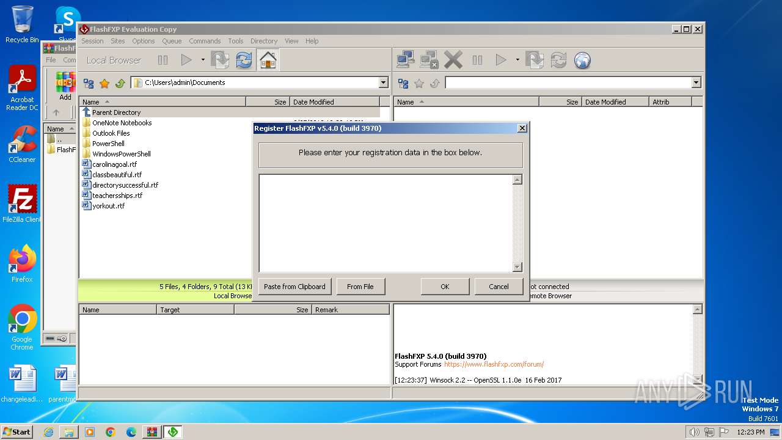Click the local pause transfer icon
782x440 pixels.
pos(163,60)
